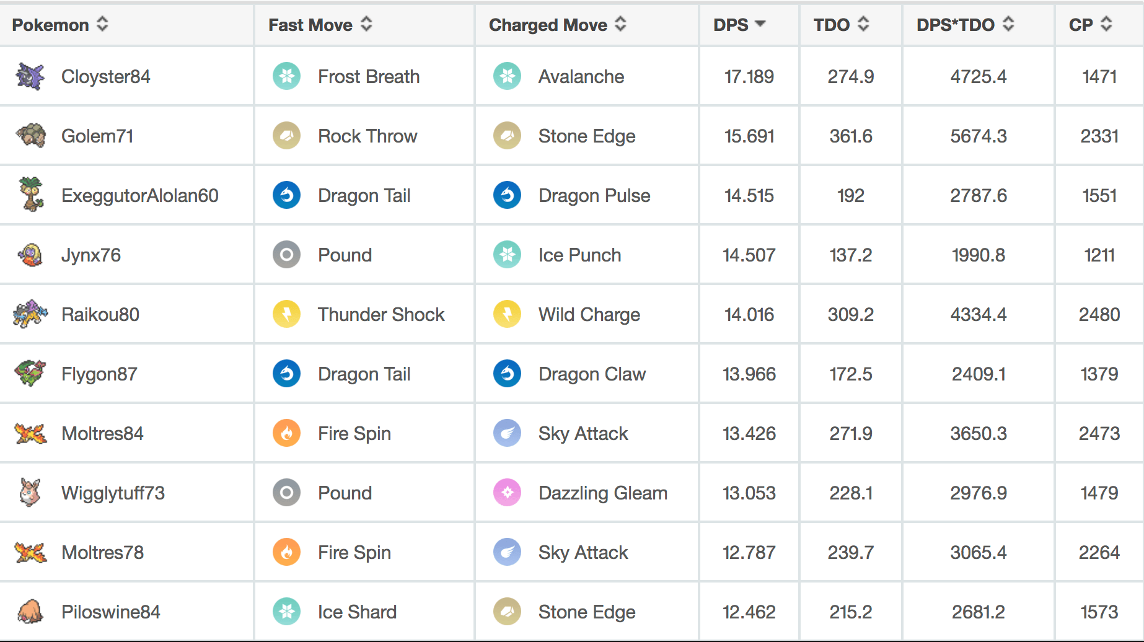
Task: Click the Alolan Exeggutor sprite icon
Action: coord(30,194)
